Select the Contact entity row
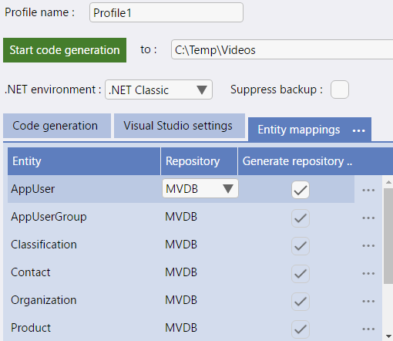The height and width of the screenshot is (341, 393). pos(181,272)
